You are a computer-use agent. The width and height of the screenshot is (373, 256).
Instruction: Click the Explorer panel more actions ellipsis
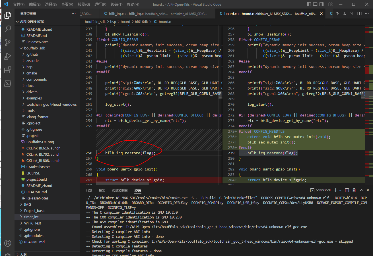click(x=74, y=14)
